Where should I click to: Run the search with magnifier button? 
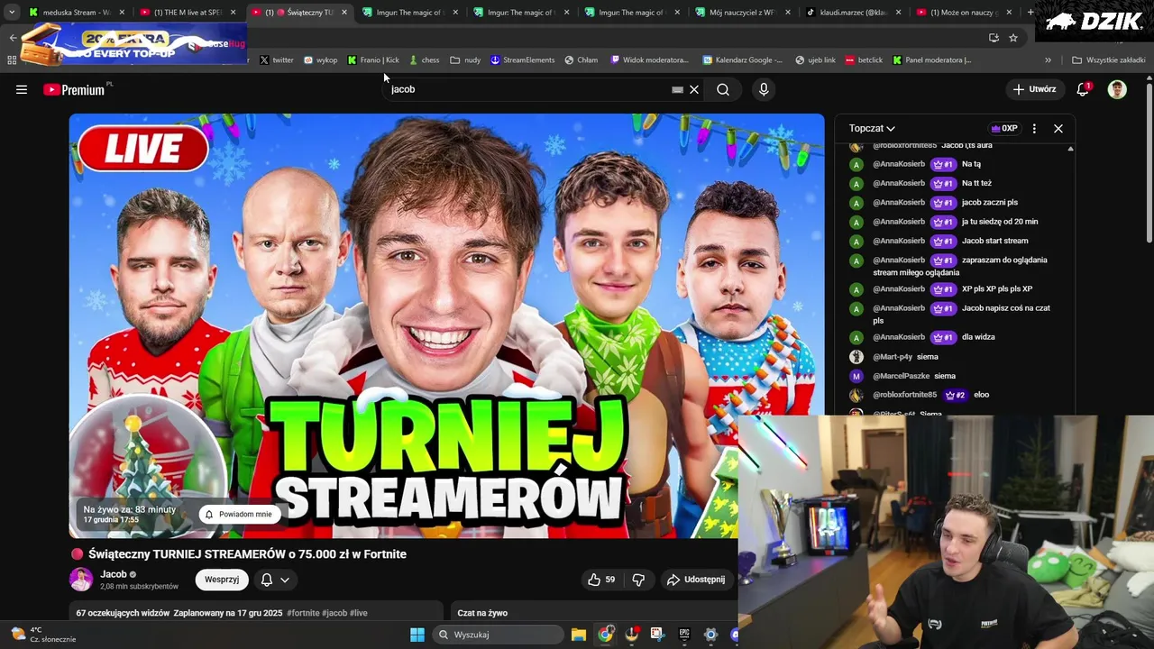723,89
